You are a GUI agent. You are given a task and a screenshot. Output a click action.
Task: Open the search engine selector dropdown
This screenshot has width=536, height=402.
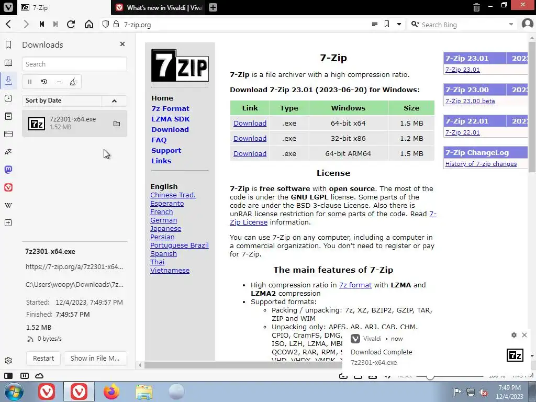(x=415, y=24)
